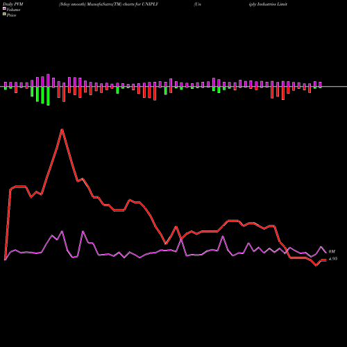This screenshot has width=347, height=347.
Task: Click the Price legend color swatch
Action: coord(4,15)
